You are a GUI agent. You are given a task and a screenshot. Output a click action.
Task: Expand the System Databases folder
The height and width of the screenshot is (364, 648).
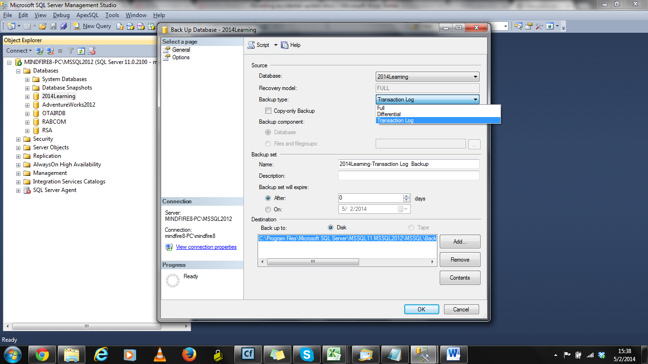coord(28,79)
